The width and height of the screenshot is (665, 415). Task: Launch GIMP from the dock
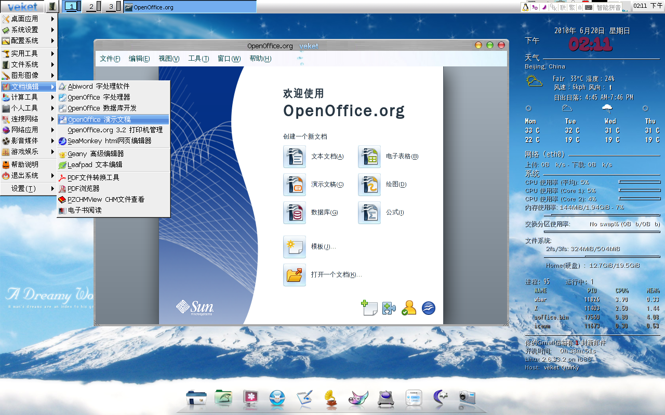358,398
